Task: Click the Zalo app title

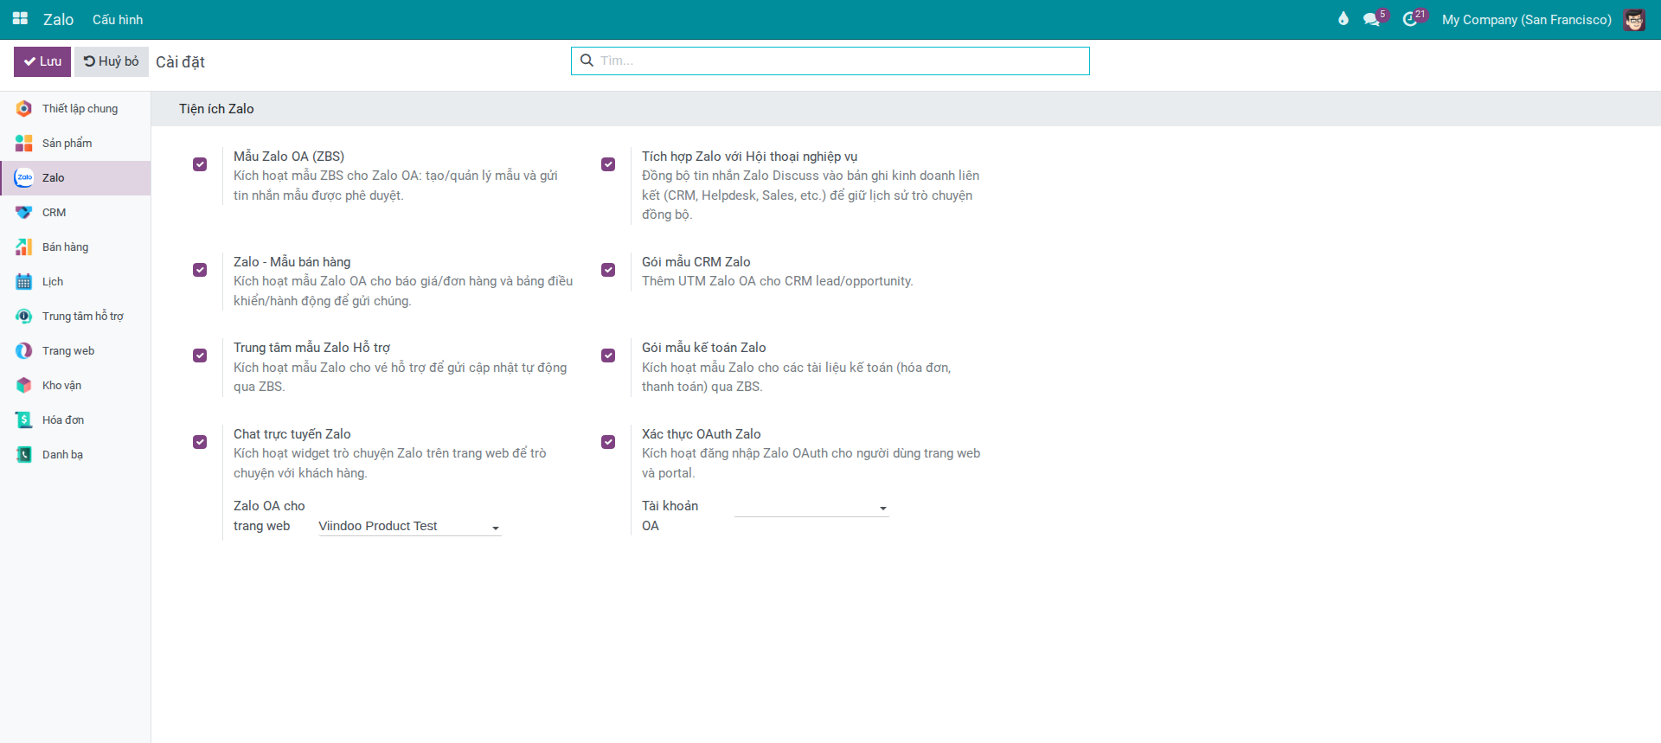Action: pos(59,19)
